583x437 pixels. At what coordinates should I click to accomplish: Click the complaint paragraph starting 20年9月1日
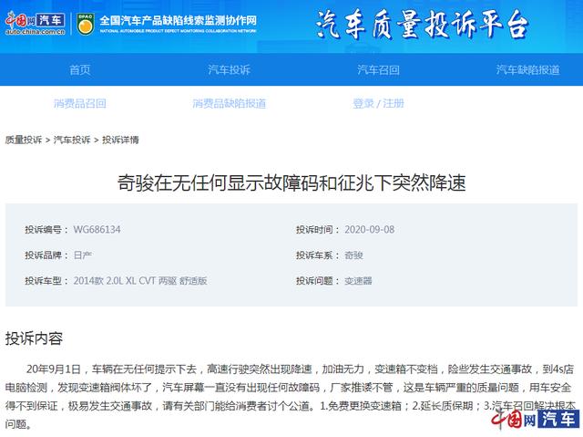pyautogui.click(x=290, y=396)
